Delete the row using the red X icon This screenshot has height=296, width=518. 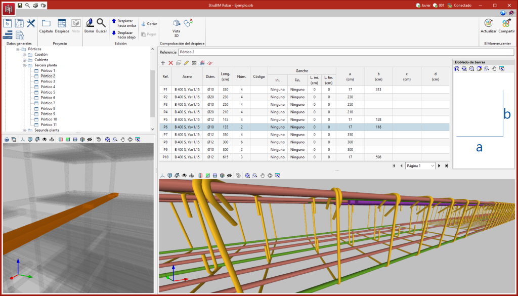pos(170,63)
